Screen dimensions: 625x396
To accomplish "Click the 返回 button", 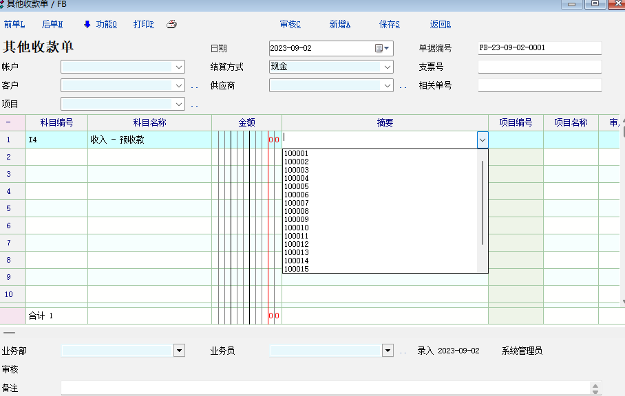I will click(440, 24).
